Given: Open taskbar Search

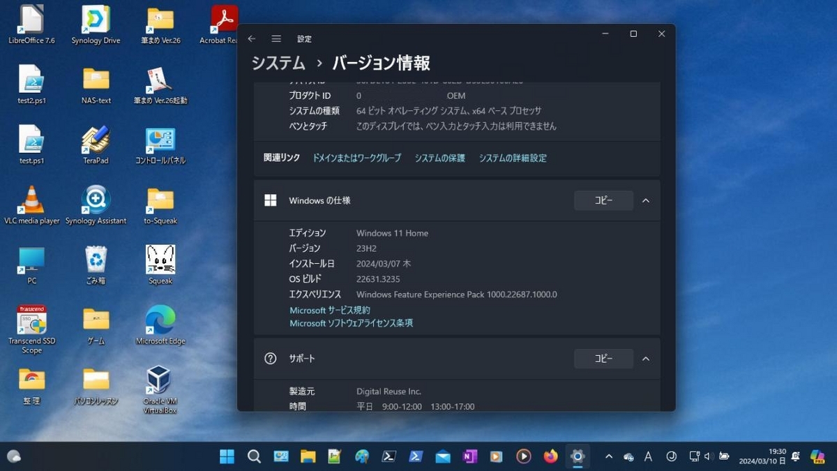Looking at the screenshot, I should click(254, 456).
